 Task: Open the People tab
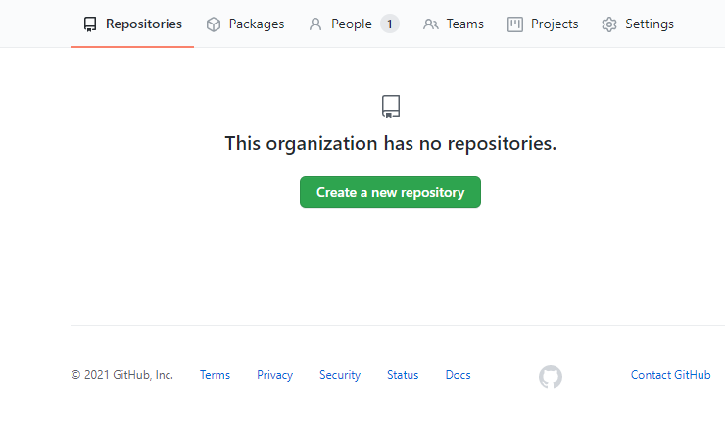pos(354,24)
